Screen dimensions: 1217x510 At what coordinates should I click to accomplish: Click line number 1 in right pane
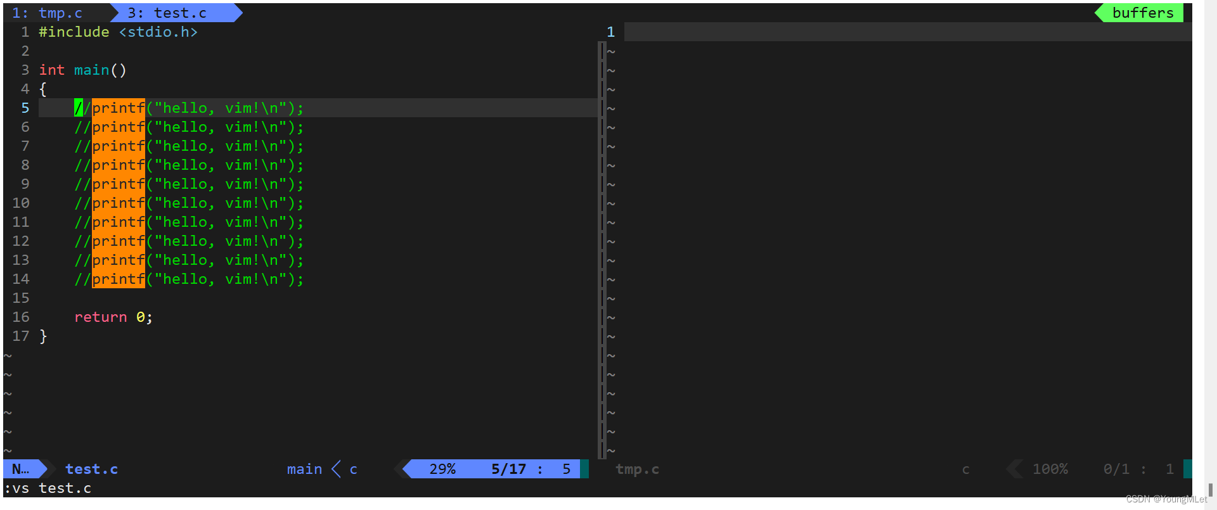[x=610, y=32]
